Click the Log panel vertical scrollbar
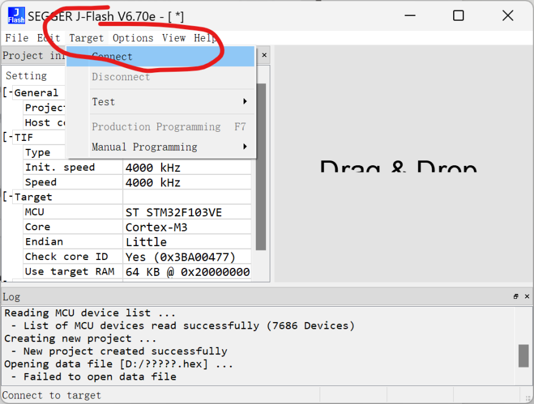Image resolution: width=534 pixels, height=404 pixels. click(523, 355)
